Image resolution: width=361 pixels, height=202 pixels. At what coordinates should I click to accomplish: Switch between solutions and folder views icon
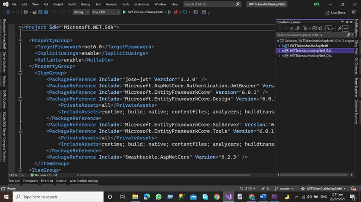click(x=298, y=29)
